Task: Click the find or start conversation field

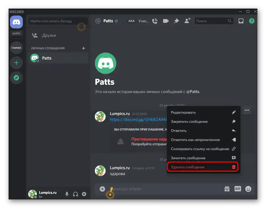Action: (x=58, y=21)
